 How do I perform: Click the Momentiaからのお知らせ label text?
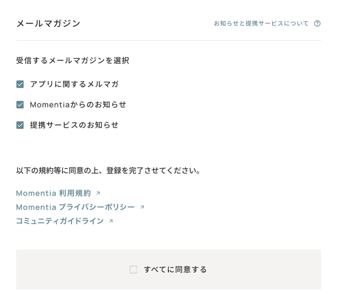click(78, 105)
